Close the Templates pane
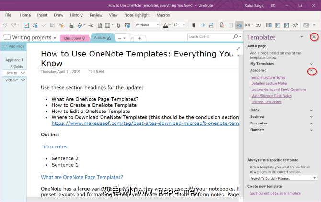Image resolution: width=321 pixels, height=202 pixels. 314,37
